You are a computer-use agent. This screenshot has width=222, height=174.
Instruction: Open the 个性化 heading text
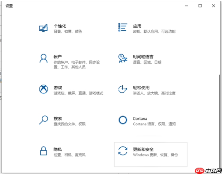pyautogui.click(x=60, y=26)
